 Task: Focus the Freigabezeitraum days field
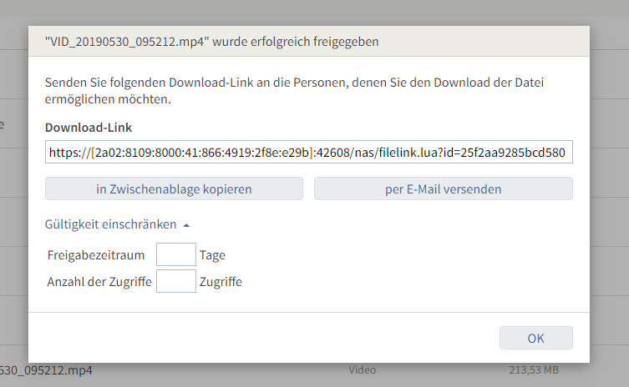coord(176,254)
